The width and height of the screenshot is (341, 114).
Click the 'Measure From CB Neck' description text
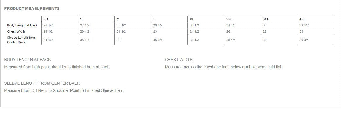point(64,91)
